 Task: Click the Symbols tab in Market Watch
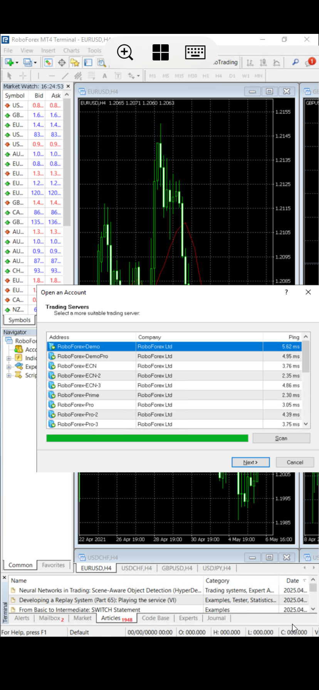[19, 320]
